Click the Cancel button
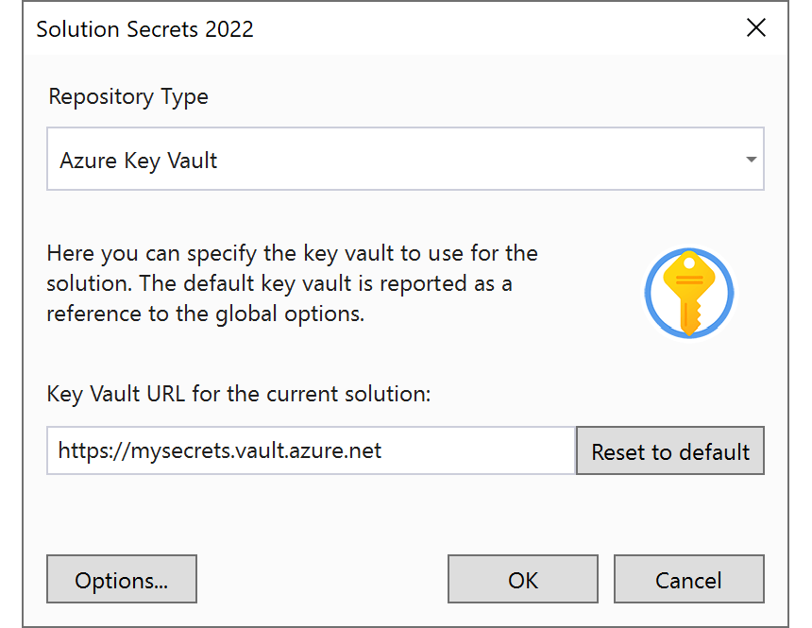The height and width of the screenshot is (628, 812). [x=688, y=579]
